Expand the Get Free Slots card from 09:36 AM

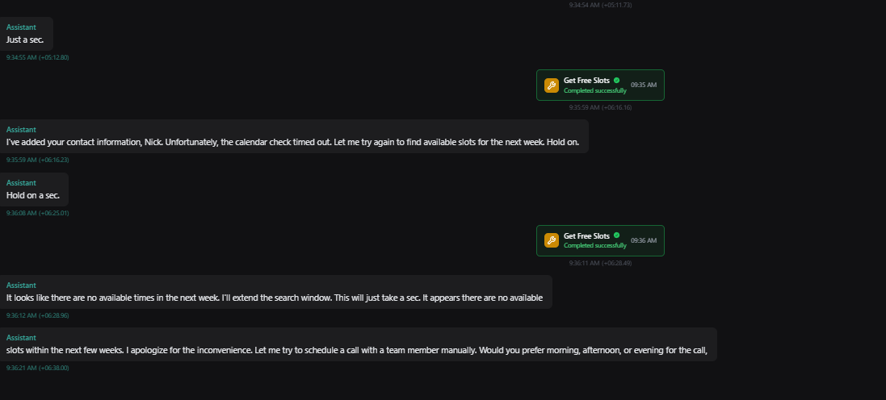[600, 240]
